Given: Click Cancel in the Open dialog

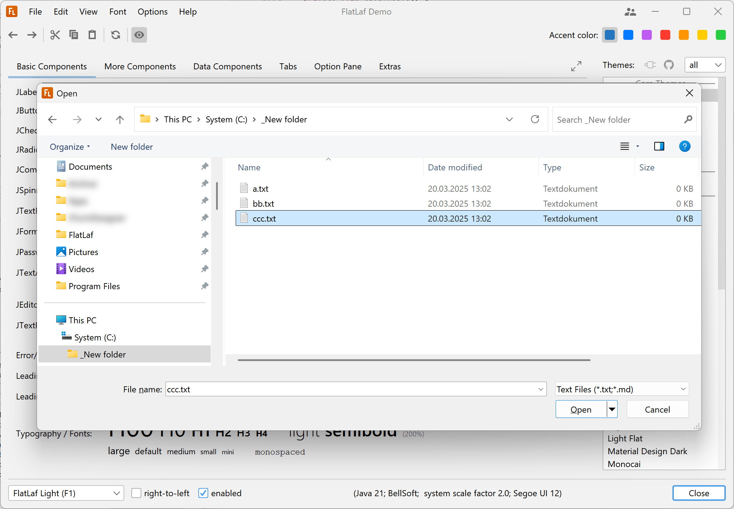Looking at the screenshot, I should (x=657, y=409).
